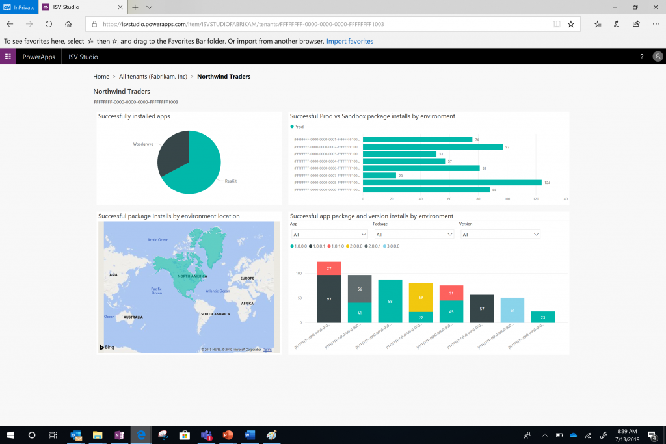Click the horizontal bar with value 23
Image resolution: width=666 pixels, height=444 pixels.
tap(379, 176)
